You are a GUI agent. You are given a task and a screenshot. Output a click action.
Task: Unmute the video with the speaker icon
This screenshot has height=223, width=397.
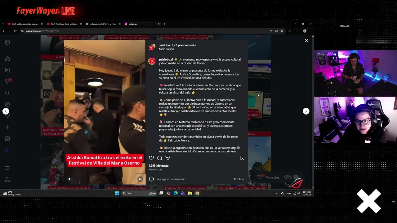pos(140,179)
